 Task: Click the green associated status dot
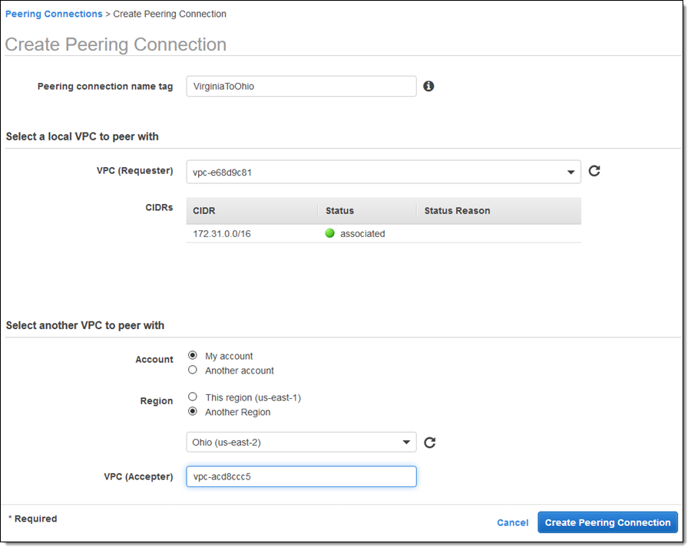(330, 234)
